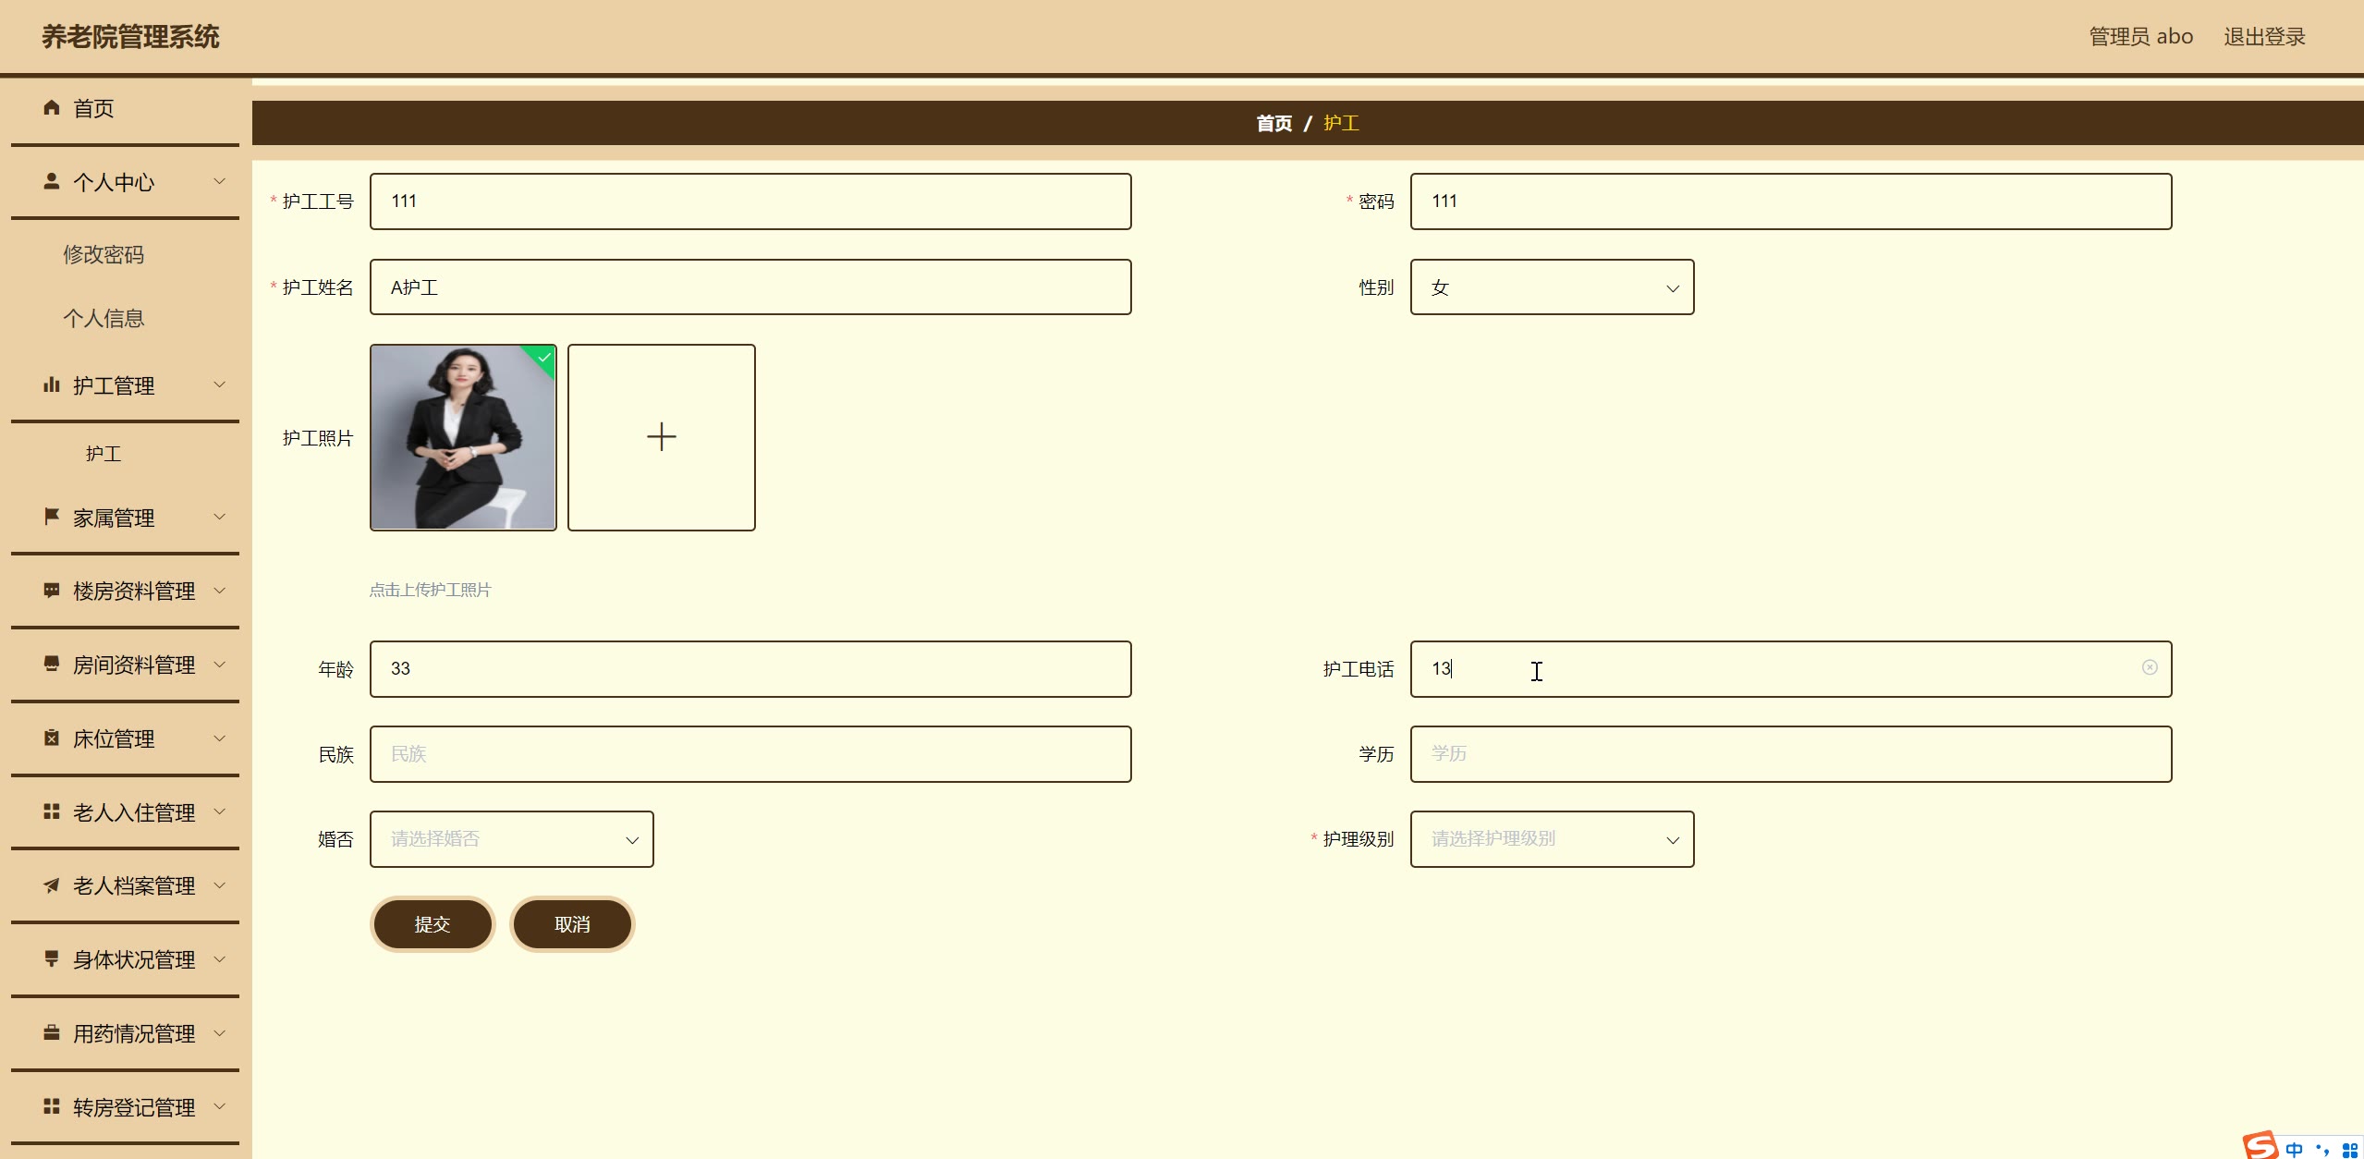Expand the 房间资料管理 menu chevron
Image resolution: width=2364 pixels, height=1159 pixels.
pyautogui.click(x=220, y=664)
